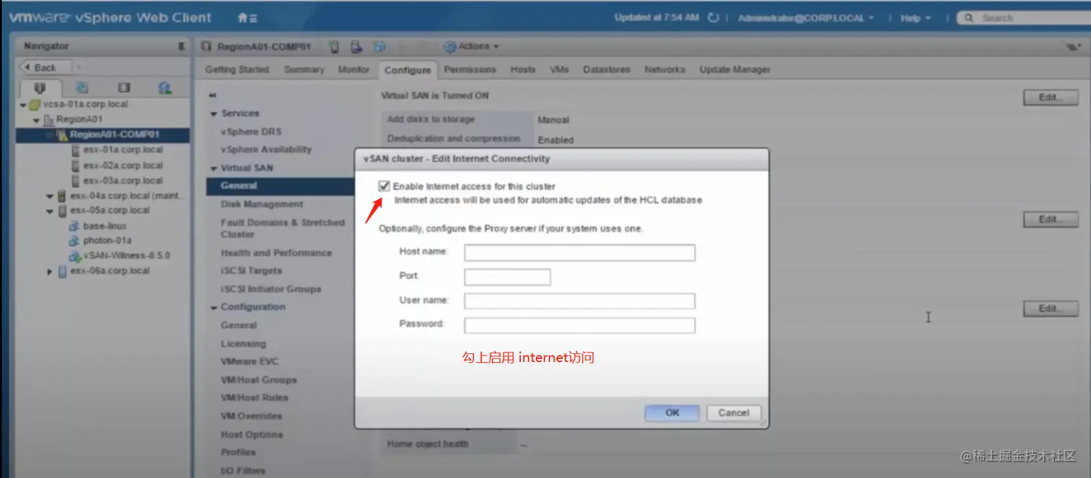Image resolution: width=1091 pixels, height=478 pixels.
Task: Focus the proxy Password field
Action: click(579, 325)
